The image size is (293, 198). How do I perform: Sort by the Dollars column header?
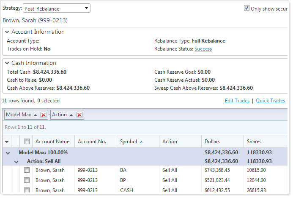click(212, 142)
